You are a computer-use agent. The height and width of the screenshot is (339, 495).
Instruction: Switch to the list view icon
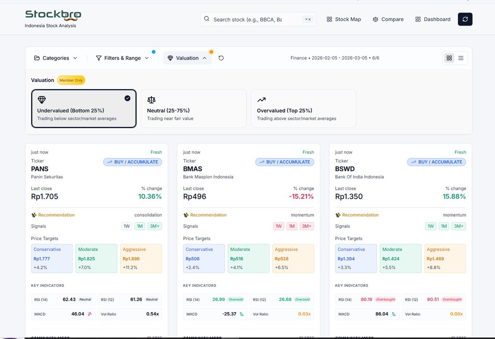point(461,58)
